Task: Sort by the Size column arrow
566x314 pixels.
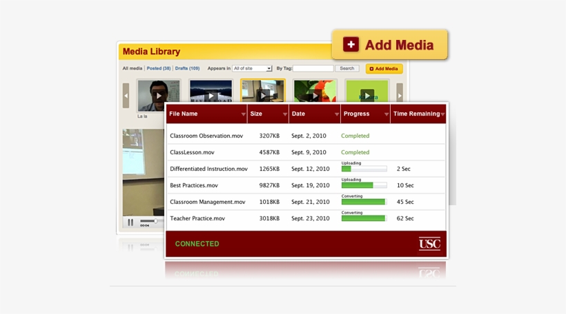Action: [285, 114]
